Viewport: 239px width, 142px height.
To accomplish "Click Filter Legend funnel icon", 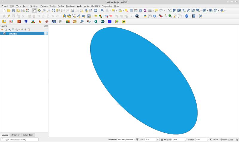I will (x=13, y=30).
